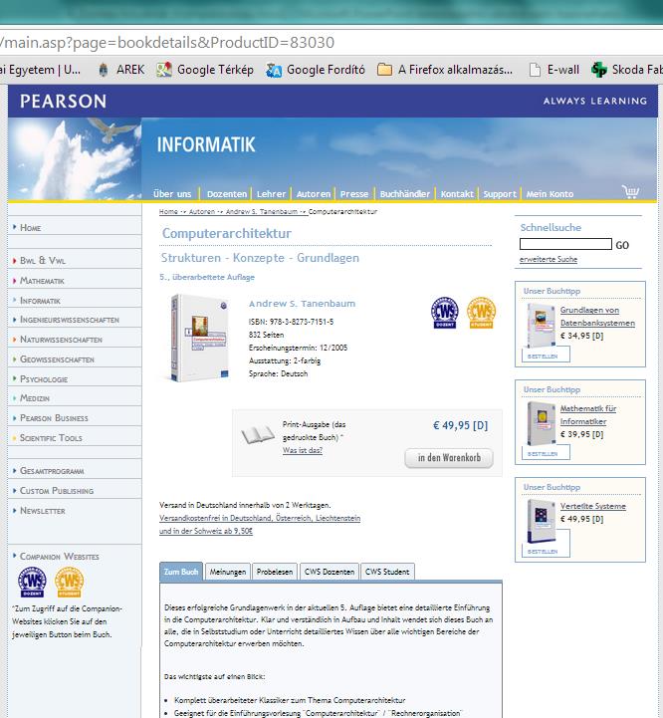Open the shopping cart icon
Viewport: 663px width, 718px height.
(630, 191)
